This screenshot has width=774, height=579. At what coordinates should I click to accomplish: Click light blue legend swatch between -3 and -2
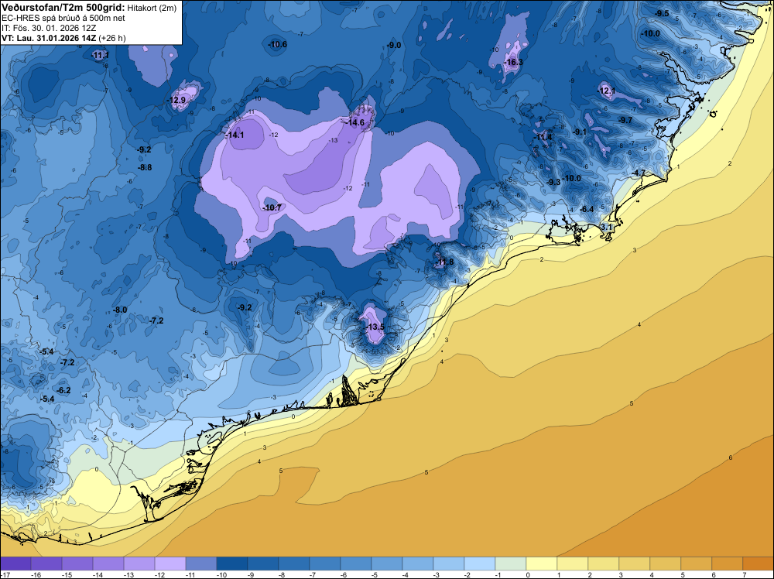click(x=449, y=564)
